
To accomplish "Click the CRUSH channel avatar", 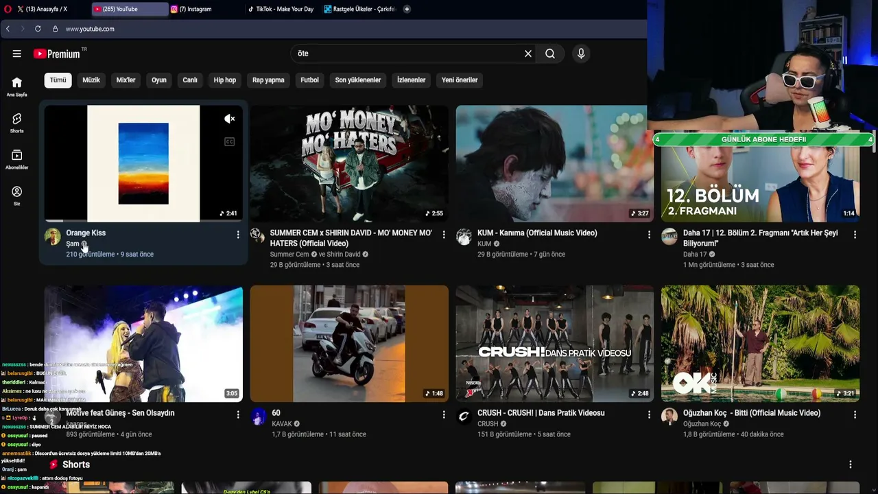I will 464,416.
